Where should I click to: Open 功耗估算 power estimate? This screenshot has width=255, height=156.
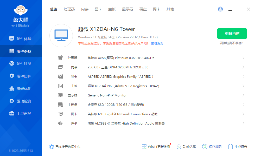coord(186,147)
